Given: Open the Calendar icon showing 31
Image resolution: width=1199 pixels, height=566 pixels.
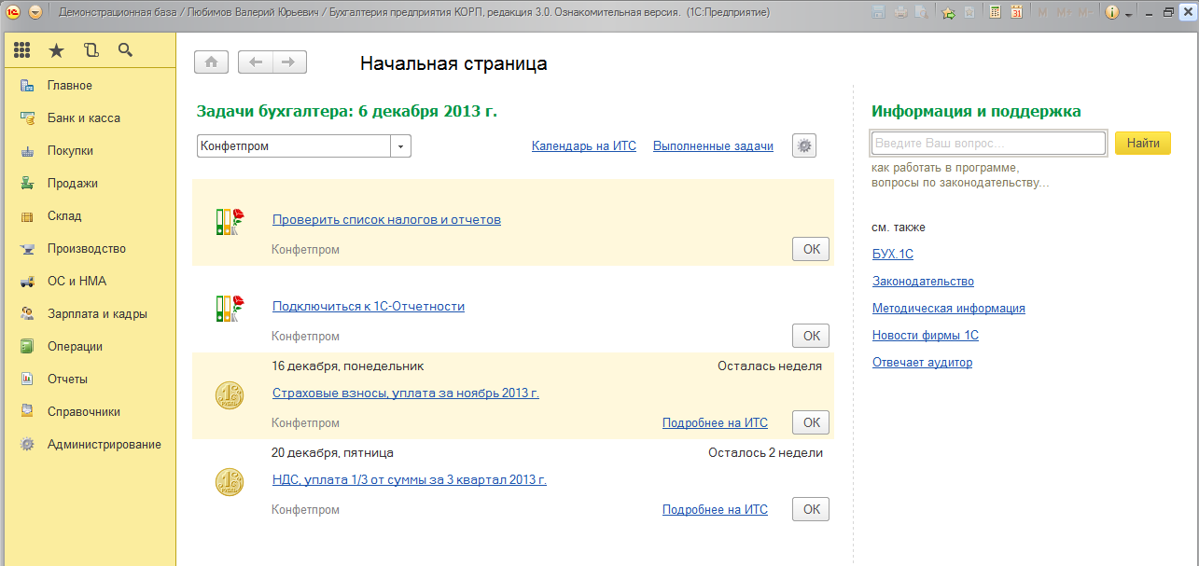Looking at the screenshot, I should click(x=1016, y=12).
